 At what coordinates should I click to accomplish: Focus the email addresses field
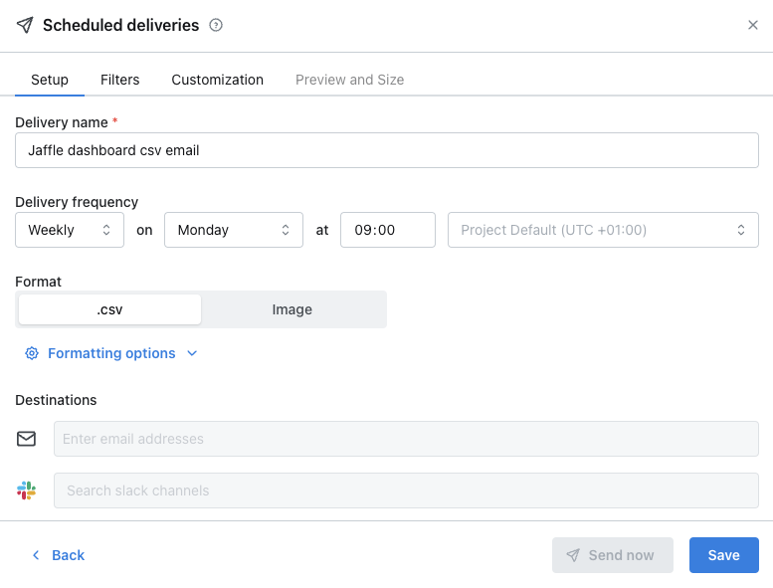coord(406,439)
